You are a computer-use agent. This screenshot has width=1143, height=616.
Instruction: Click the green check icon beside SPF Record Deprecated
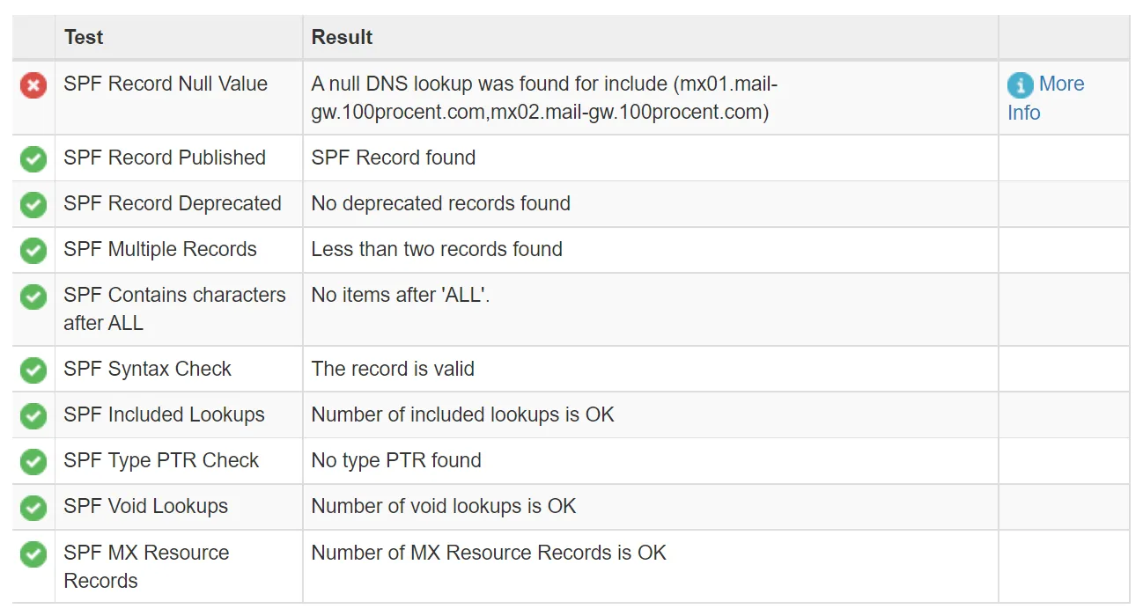click(x=33, y=205)
